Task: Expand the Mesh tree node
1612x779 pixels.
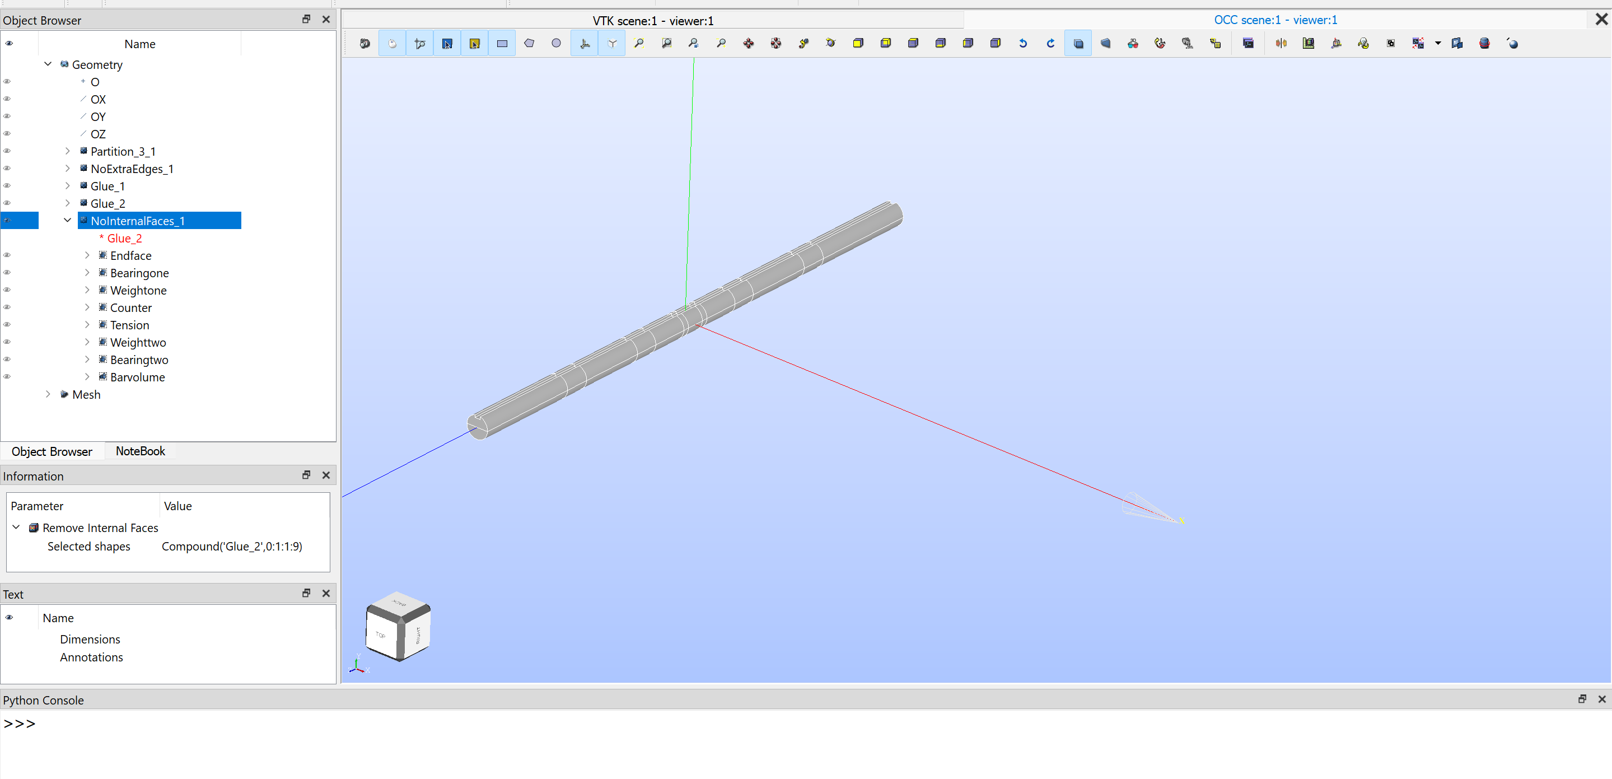Action: click(x=48, y=394)
